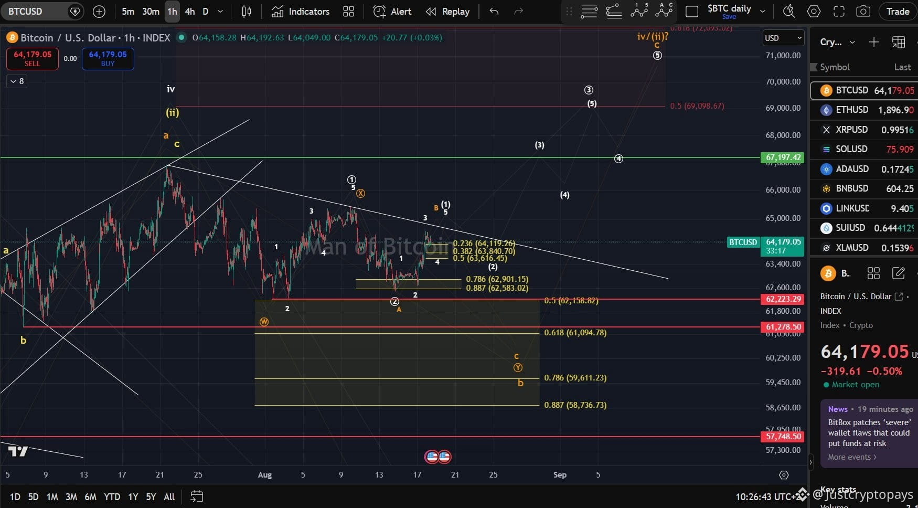Click the edit note pencil icon
Viewport: 918px width, 508px height.
(899, 273)
